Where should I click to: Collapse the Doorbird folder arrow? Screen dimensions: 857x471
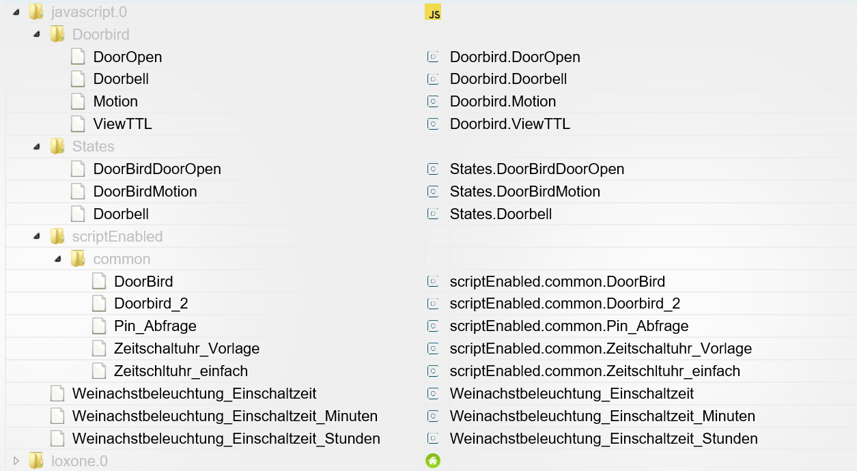37,34
